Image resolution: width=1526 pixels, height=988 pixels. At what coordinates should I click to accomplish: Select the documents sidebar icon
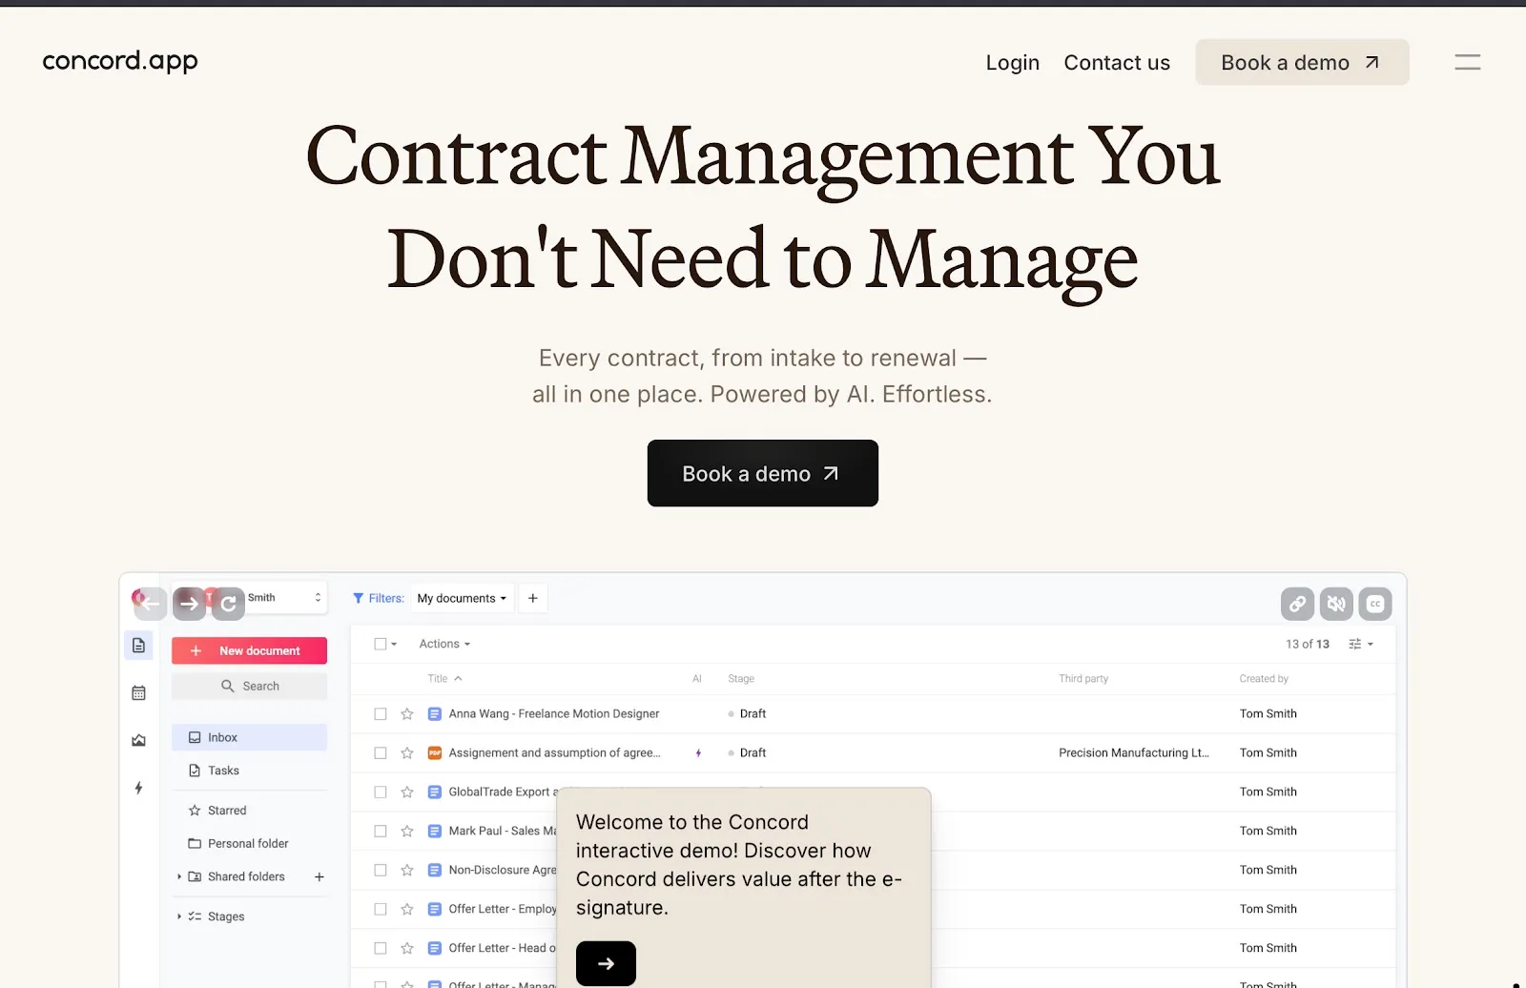139,646
